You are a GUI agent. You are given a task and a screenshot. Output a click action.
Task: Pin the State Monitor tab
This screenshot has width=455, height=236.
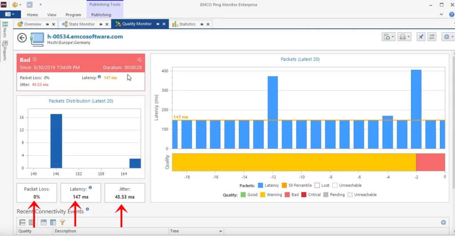click(101, 24)
